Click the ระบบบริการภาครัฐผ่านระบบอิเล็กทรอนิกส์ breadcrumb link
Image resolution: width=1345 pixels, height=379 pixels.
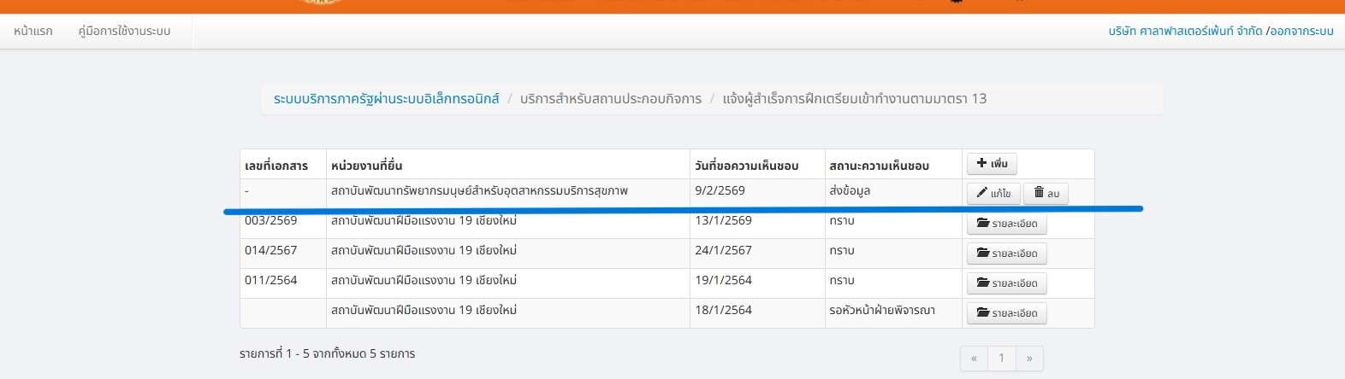(x=386, y=99)
